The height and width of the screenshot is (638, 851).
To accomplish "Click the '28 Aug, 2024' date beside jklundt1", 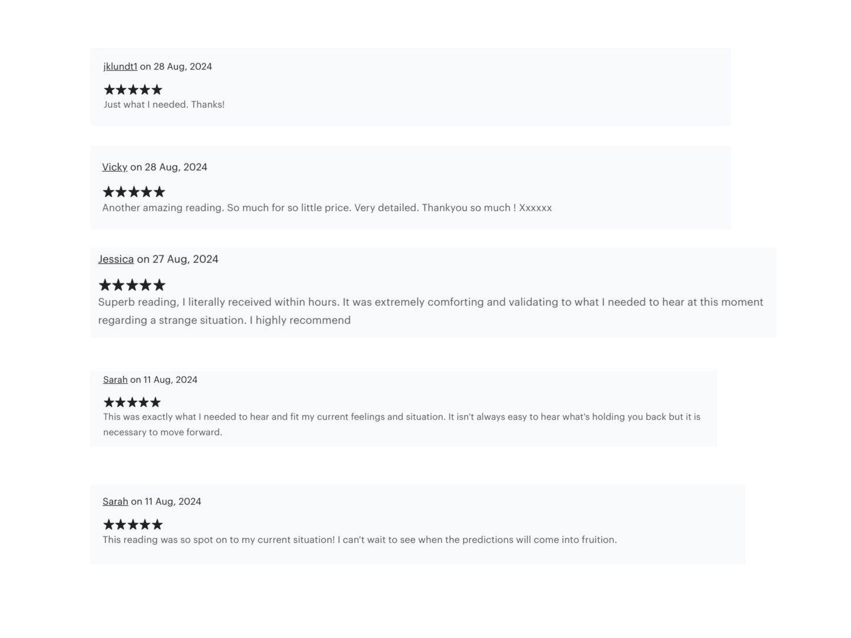I will 183,67.
